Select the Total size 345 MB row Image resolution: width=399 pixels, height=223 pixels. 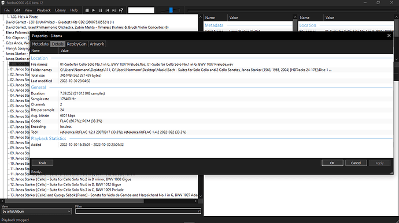pyautogui.click(x=212, y=75)
